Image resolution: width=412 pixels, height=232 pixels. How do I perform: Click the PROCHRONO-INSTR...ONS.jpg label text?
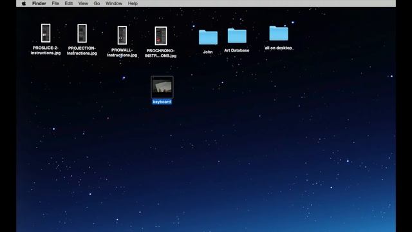point(160,53)
